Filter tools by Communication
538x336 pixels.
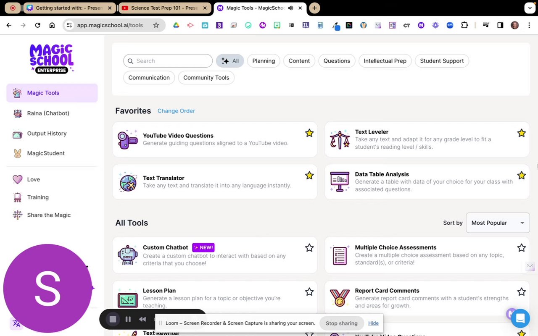[149, 78]
